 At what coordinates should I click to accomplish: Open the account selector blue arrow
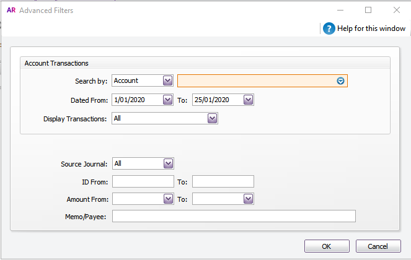coord(340,81)
